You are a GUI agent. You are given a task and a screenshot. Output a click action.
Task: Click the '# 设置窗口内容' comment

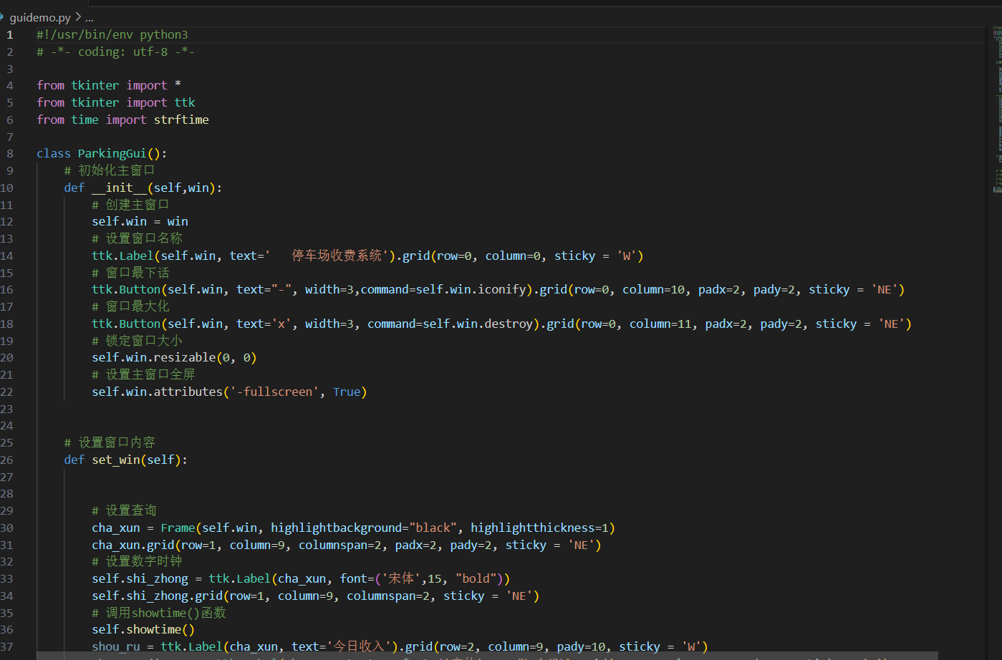110,442
